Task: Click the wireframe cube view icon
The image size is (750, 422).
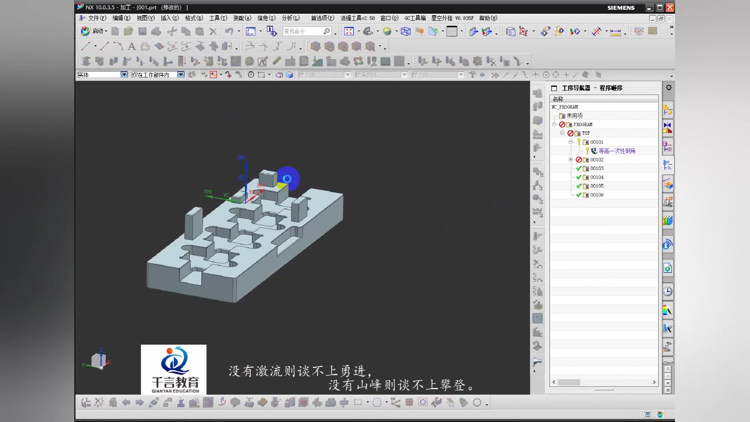Action: [405, 31]
